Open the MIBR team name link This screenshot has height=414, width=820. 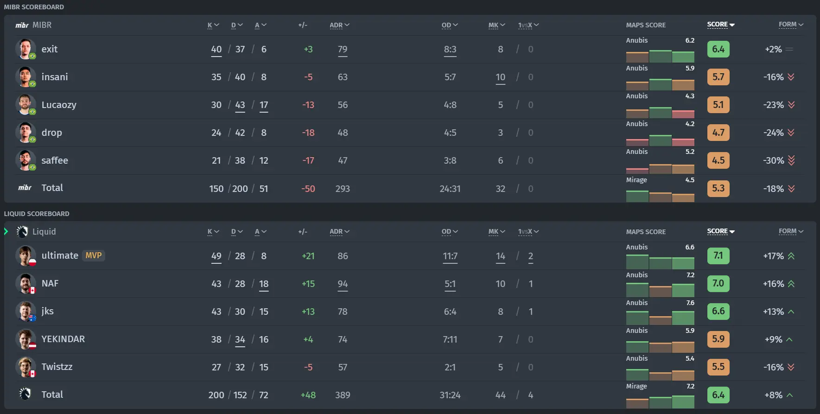coord(42,25)
